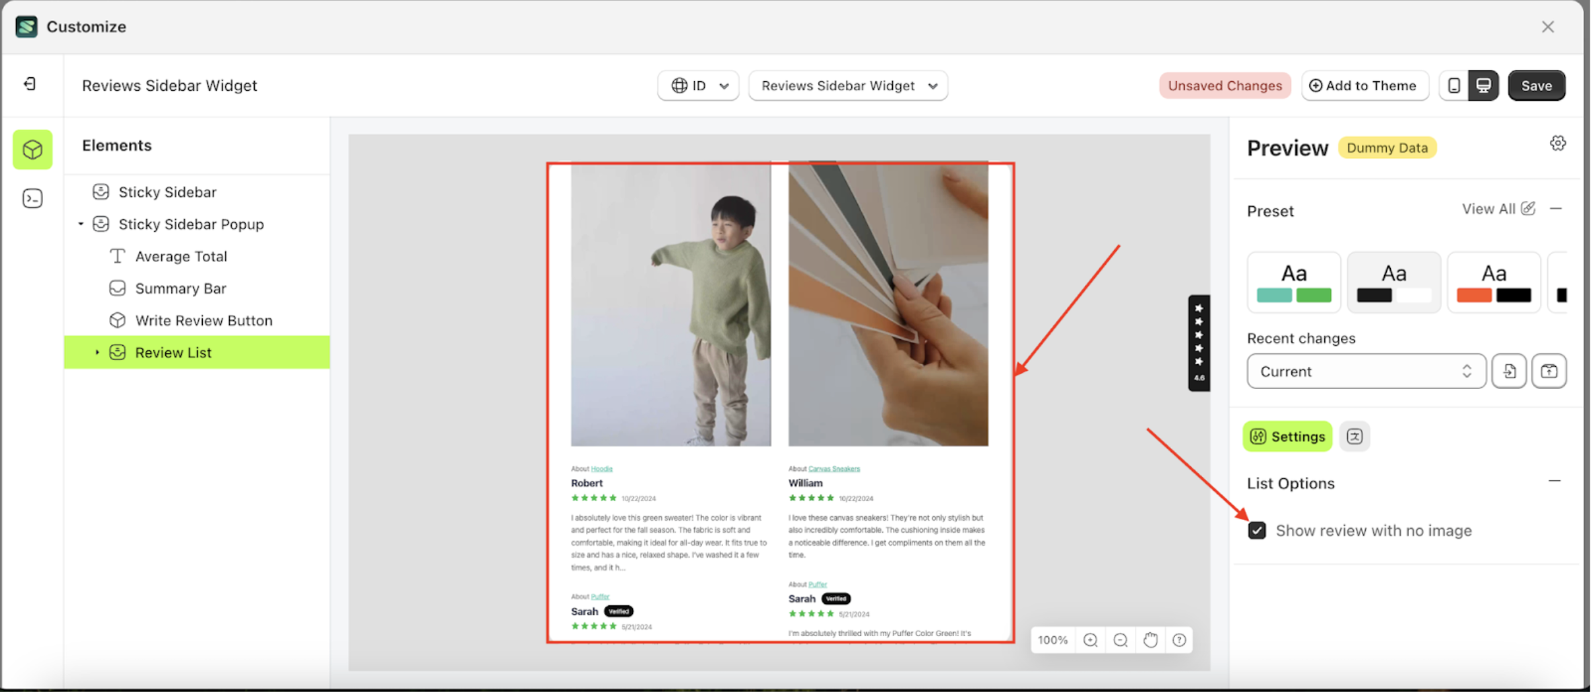Open Recent changes Current dropdown

pyautogui.click(x=1366, y=372)
